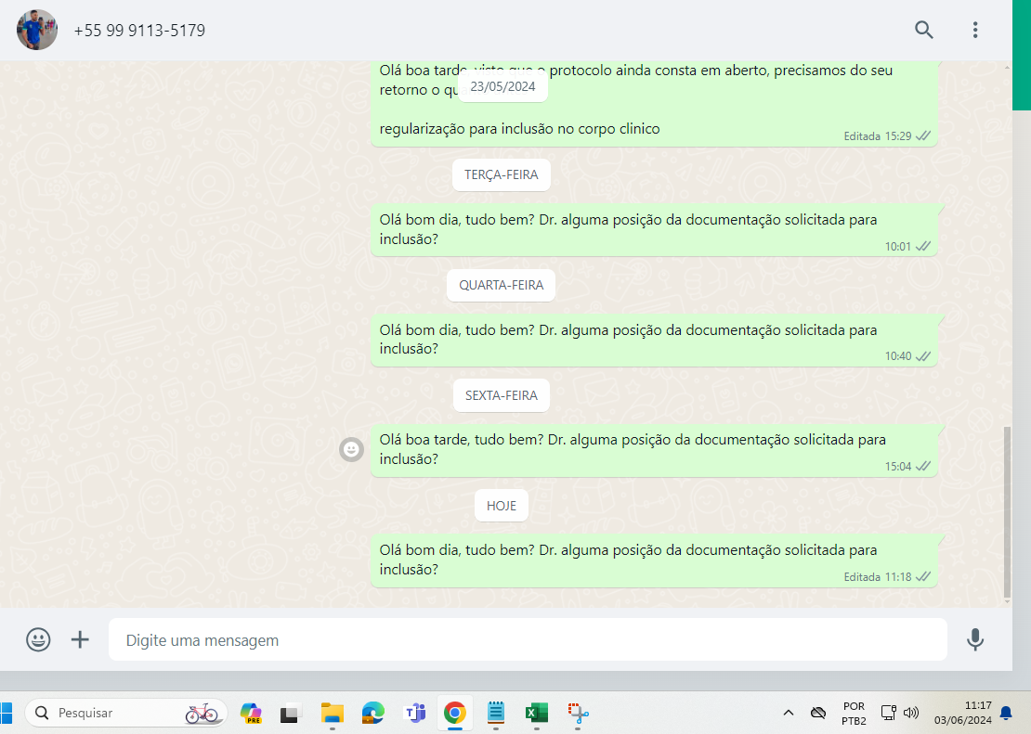Click the taskbar Pesquisar search box
This screenshot has width=1031, height=734.
126,713
